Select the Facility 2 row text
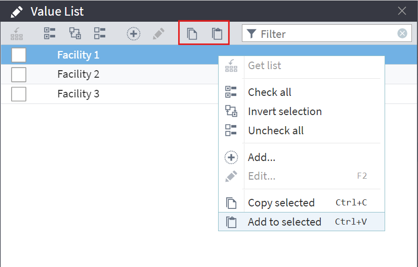 [x=78, y=74]
